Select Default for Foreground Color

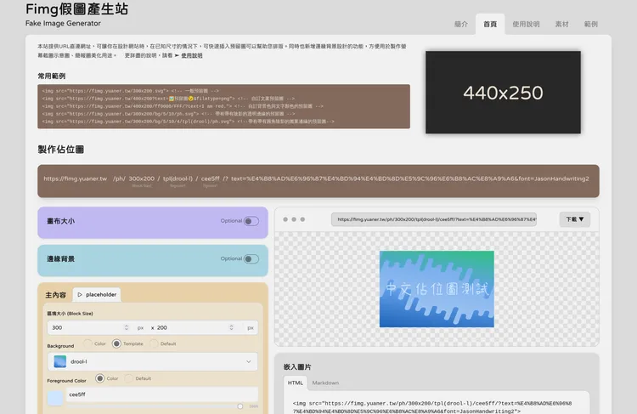(130, 378)
